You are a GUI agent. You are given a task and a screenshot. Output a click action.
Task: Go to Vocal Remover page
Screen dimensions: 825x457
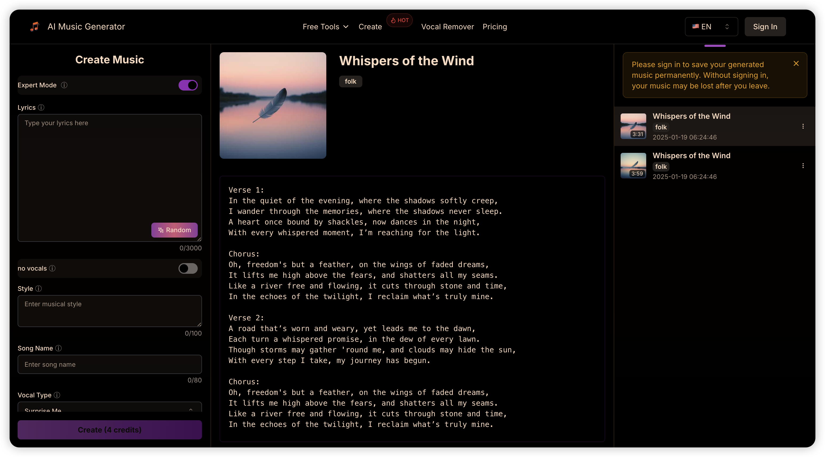pos(447,27)
